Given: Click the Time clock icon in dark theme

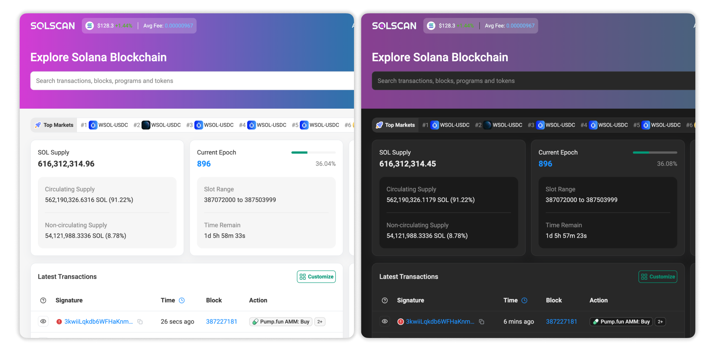Looking at the screenshot, I should [524, 300].
